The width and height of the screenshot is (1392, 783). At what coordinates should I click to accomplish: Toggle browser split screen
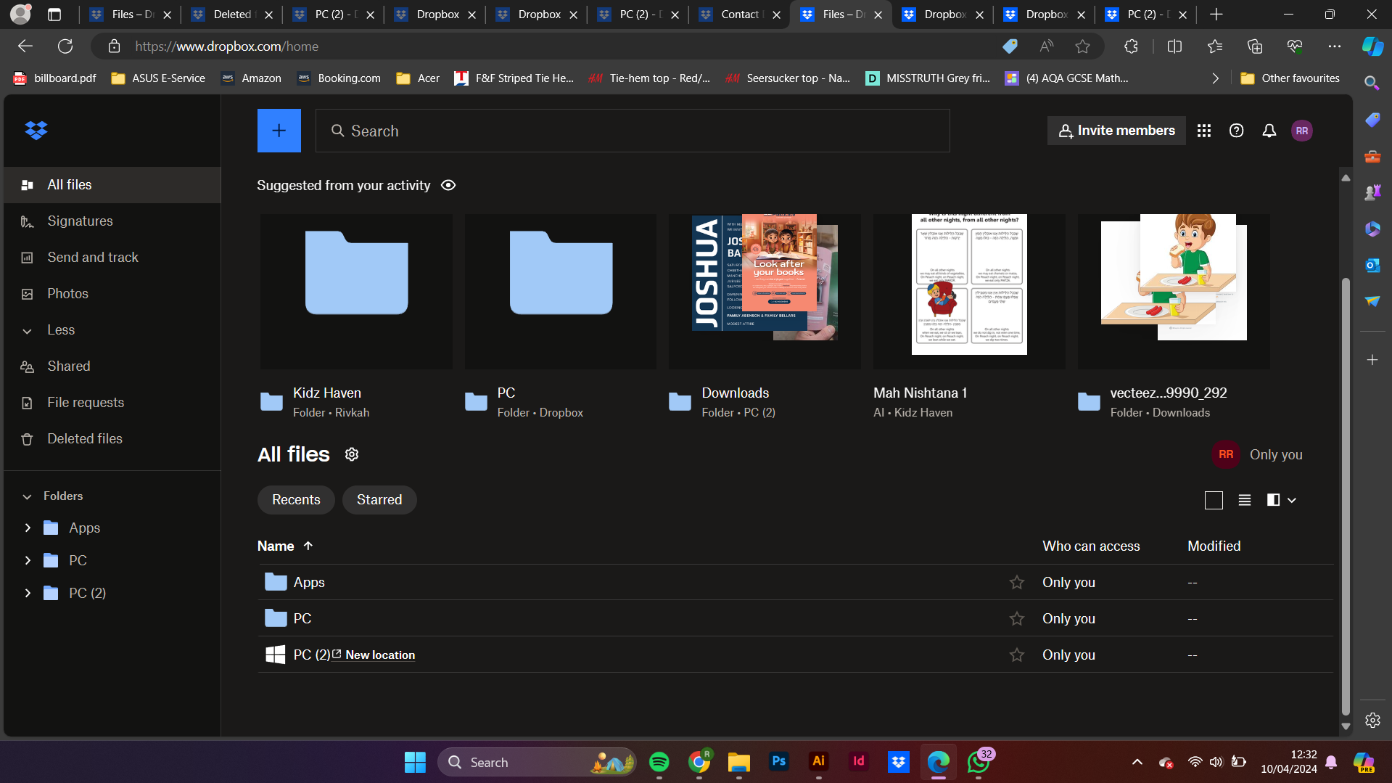[x=1174, y=46]
